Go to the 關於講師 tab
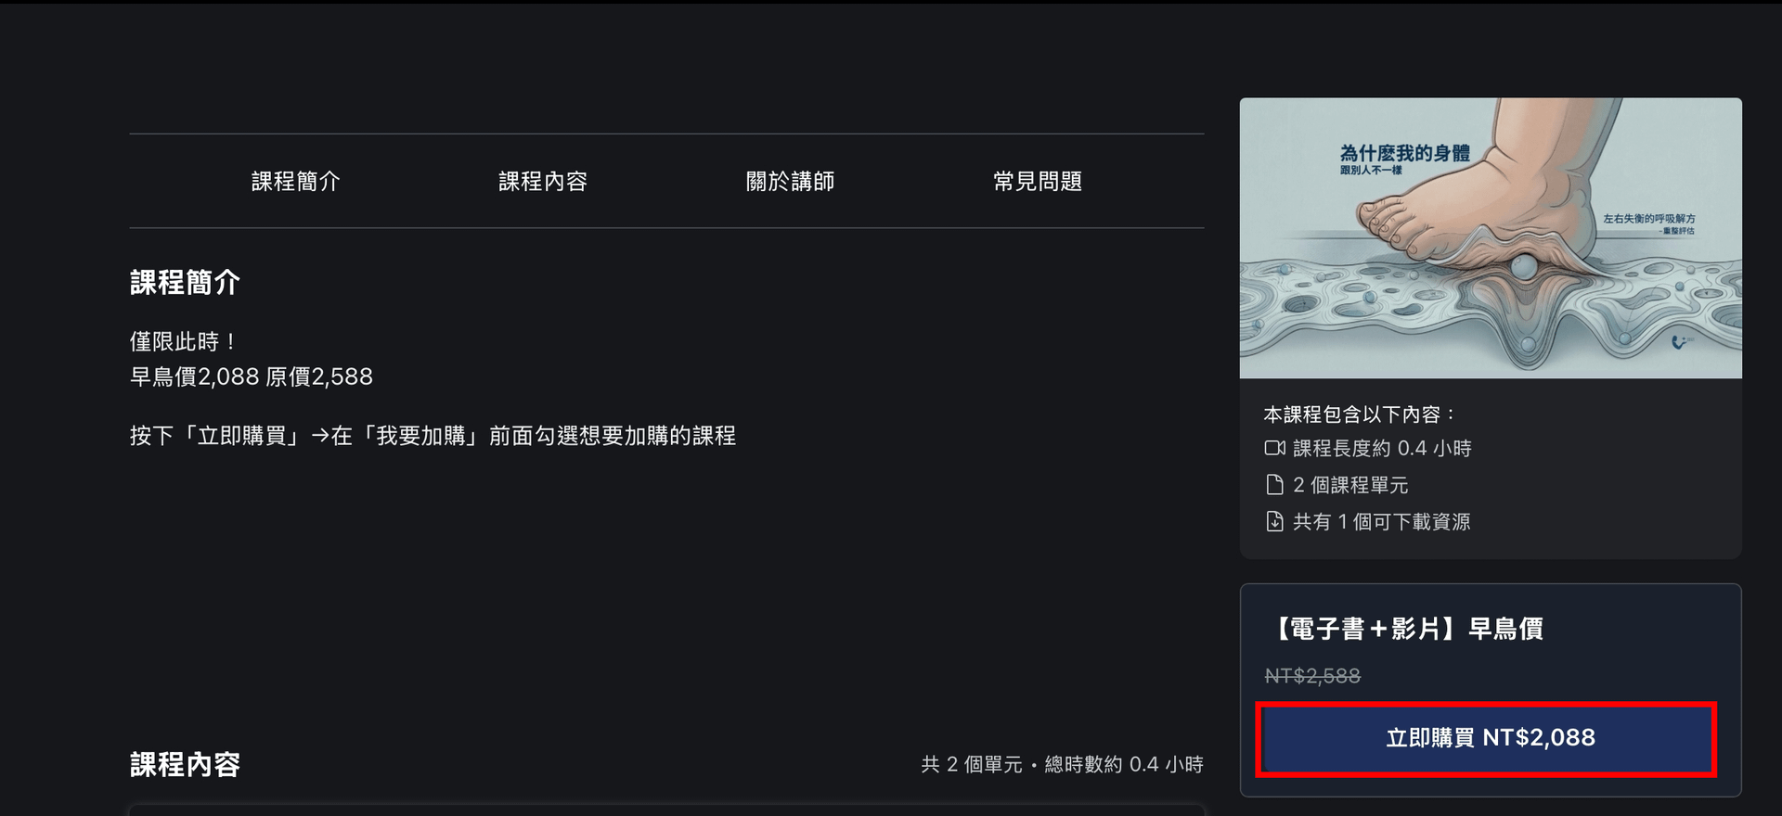The width and height of the screenshot is (1782, 816). (x=791, y=181)
